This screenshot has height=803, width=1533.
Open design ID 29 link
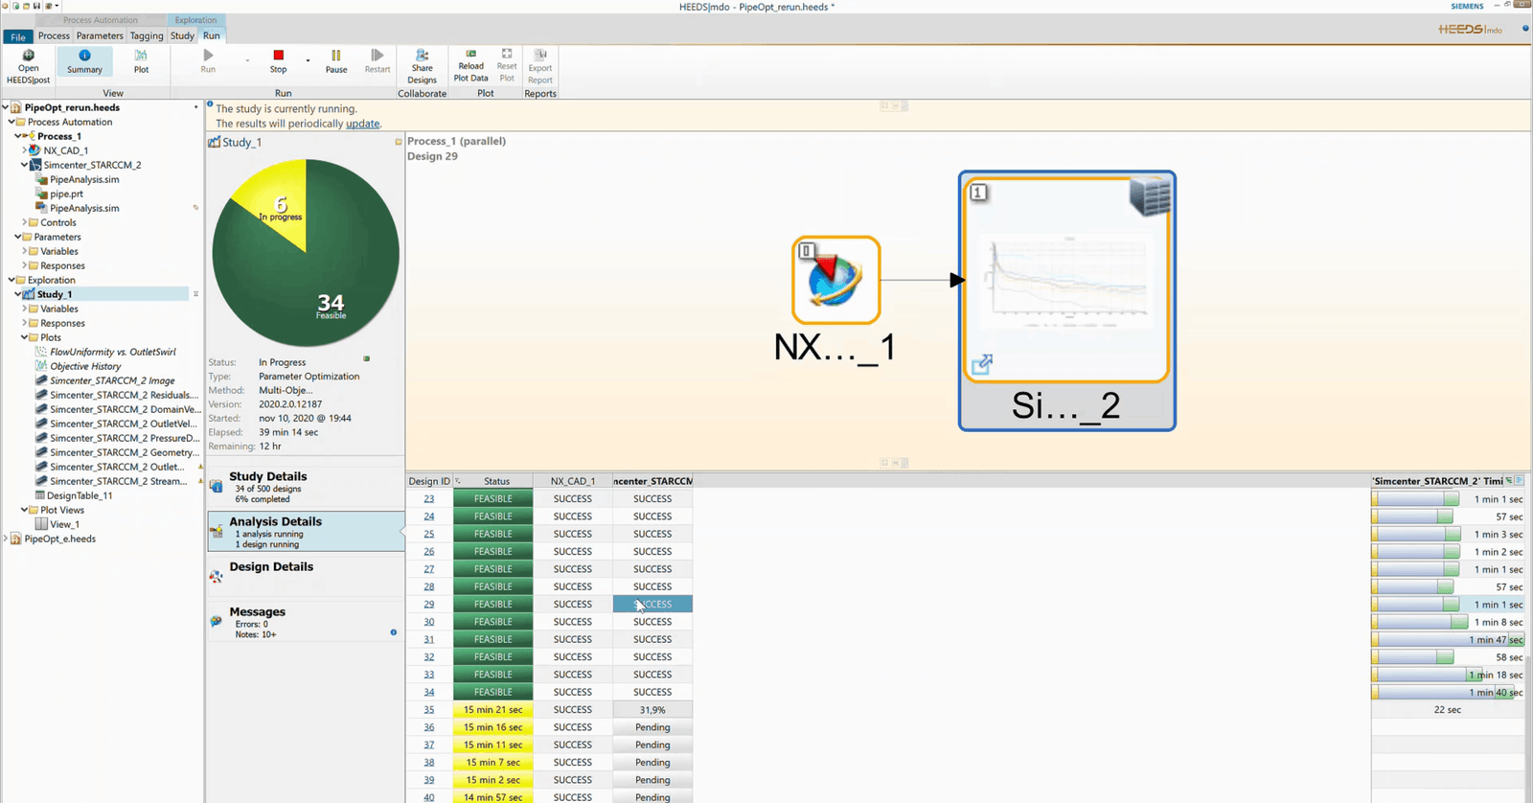click(x=429, y=604)
